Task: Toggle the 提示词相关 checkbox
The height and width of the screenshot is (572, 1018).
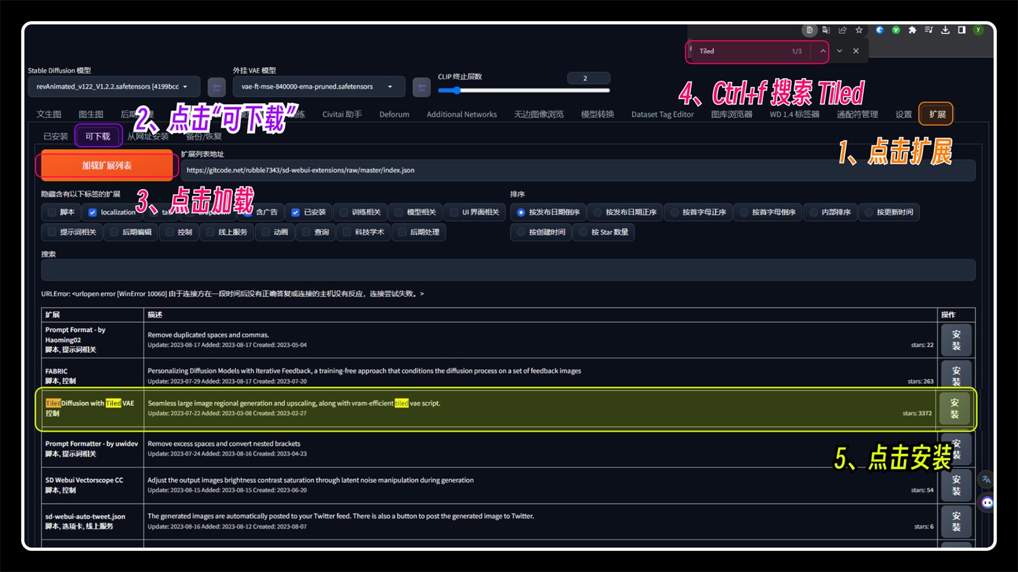Action: pyautogui.click(x=52, y=232)
